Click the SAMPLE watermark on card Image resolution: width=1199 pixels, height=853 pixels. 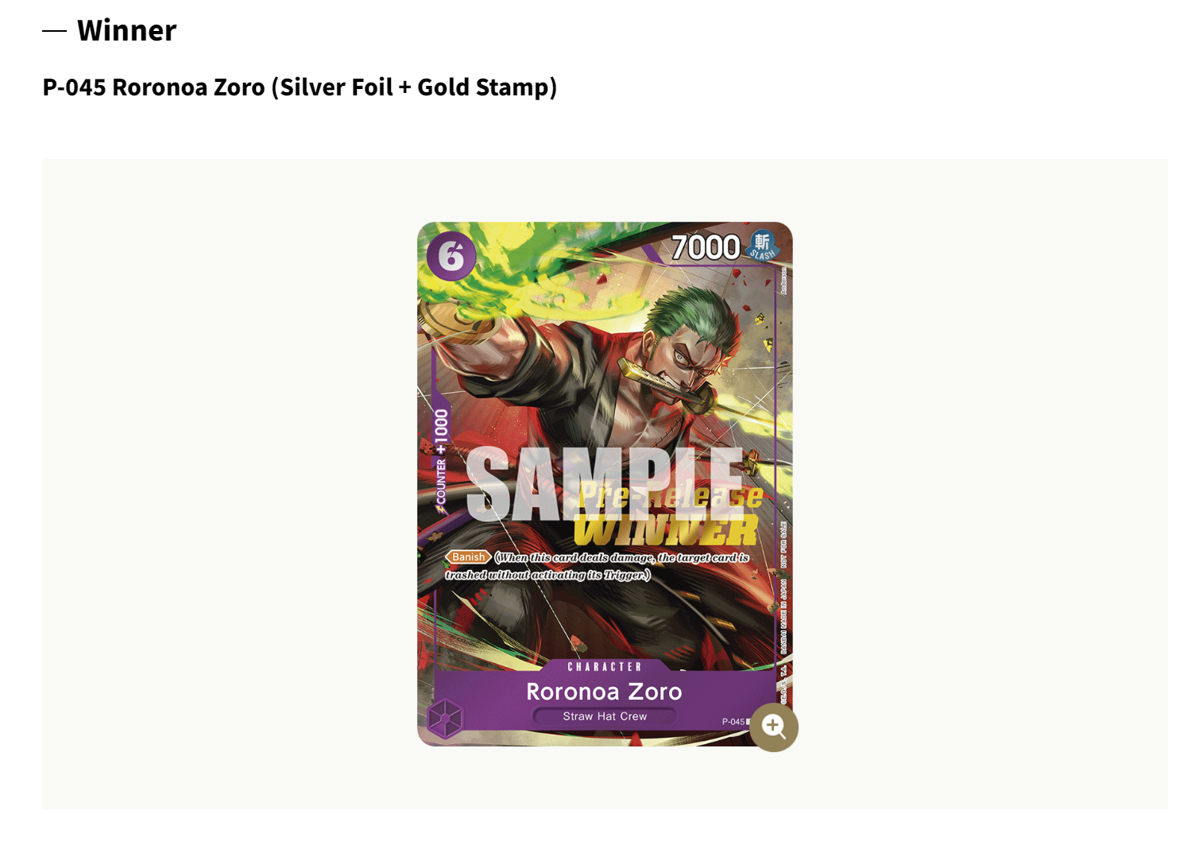tap(604, 483)
